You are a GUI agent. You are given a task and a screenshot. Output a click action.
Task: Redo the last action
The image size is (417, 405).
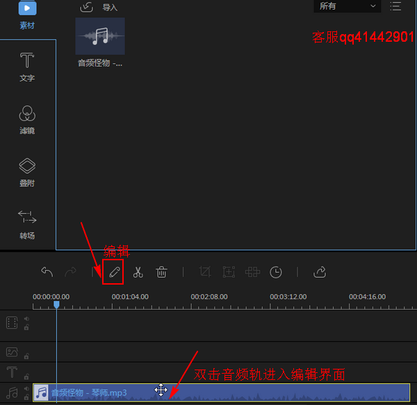click(70, 272)
